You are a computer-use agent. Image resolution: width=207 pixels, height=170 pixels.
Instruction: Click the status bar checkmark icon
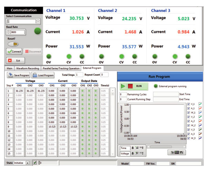pyautogui.click(x=35, y=163)
